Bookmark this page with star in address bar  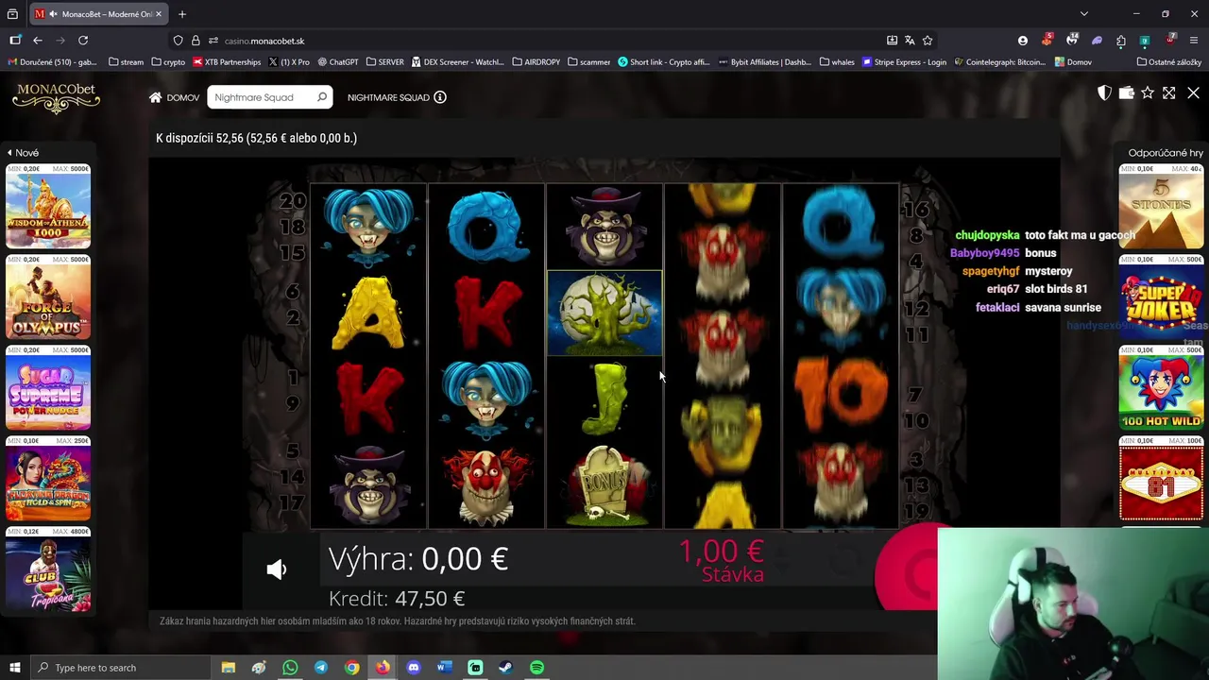pos(928,41)
